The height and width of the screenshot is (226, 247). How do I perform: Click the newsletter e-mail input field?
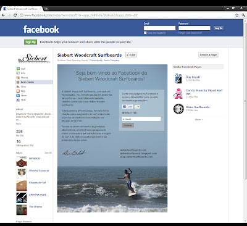(141, 119)
